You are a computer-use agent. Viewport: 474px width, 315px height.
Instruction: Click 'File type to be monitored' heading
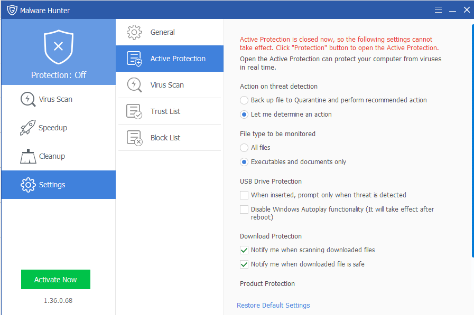pos(277,134)
